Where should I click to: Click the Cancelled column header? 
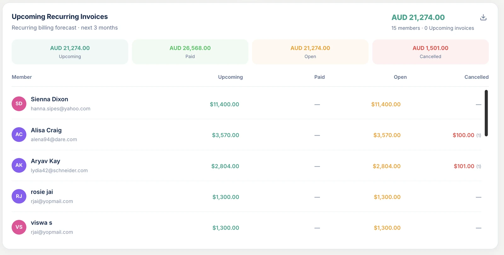tap(477, 77)
